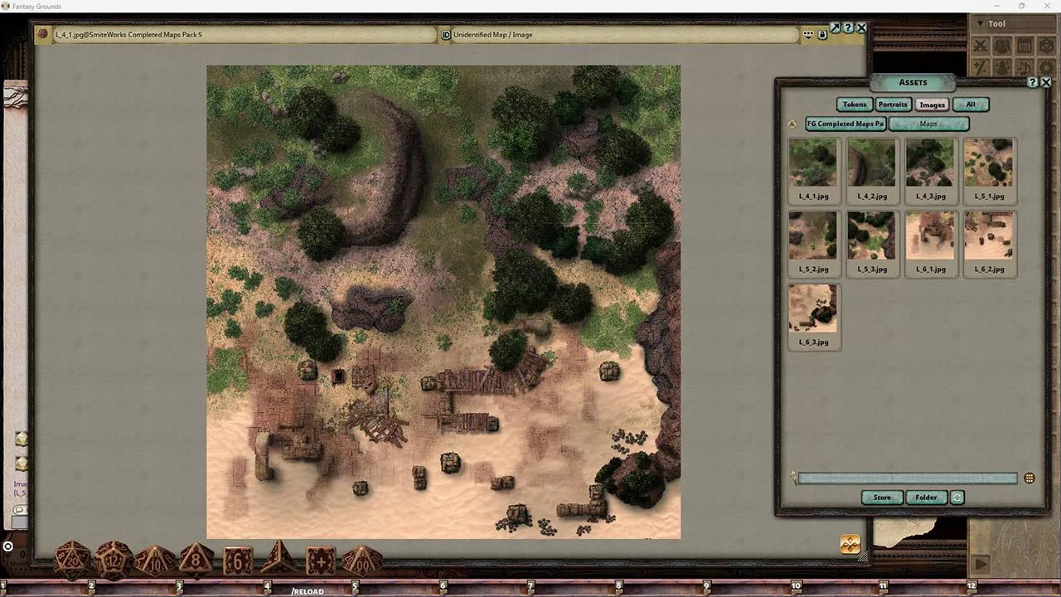
Task: Click the refresh assets button
Action: (x=957, y=498)
